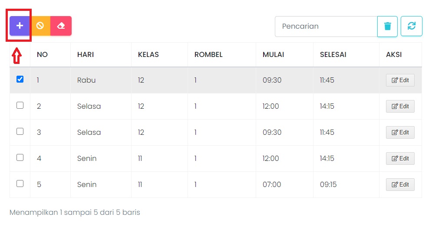The height and width of the screenshot is (237, 432).
Task: Sort table by KELAS column header
Action: [148, 54]
